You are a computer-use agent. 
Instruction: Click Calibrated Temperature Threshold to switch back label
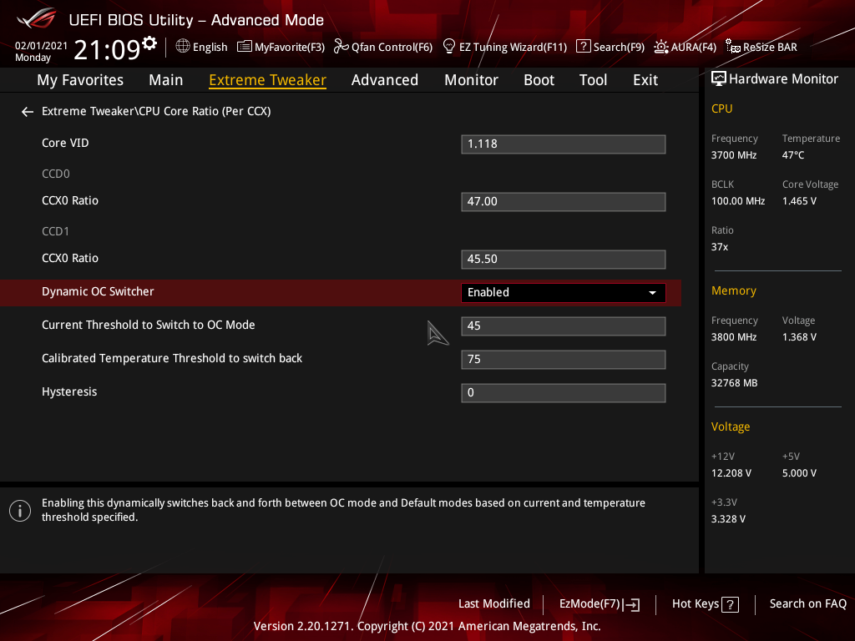coord(172,358)
